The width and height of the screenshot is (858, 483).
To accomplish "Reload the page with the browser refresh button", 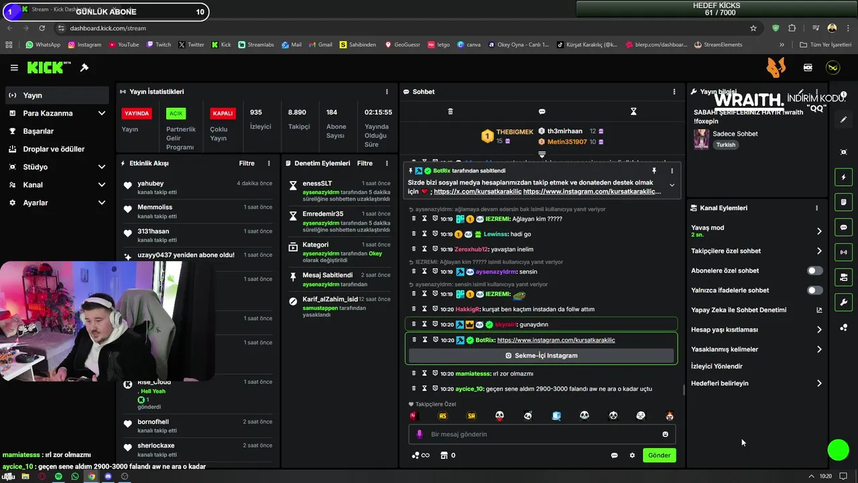I will 42,28.
